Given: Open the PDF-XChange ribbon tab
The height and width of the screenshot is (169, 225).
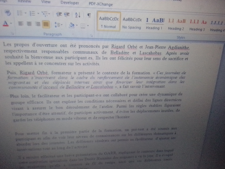Looking at the screenshot, I should [x=101, y=4].
